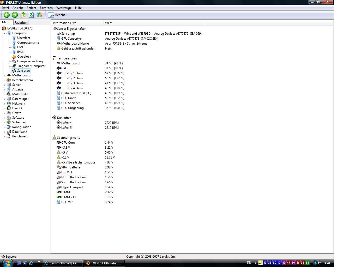
Task: Switch to the Menü tab
Action: click(6, 22)
